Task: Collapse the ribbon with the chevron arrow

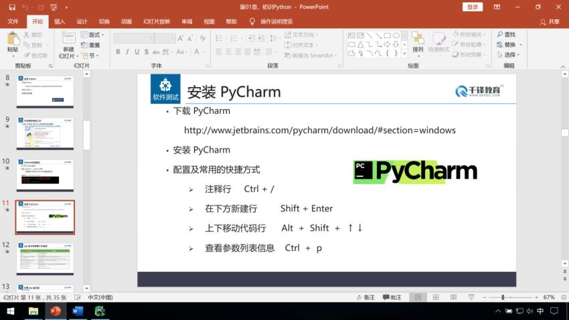Action: coord(563,67)
